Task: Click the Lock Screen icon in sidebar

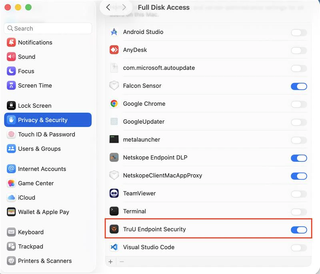Action: tap(11, 105)
